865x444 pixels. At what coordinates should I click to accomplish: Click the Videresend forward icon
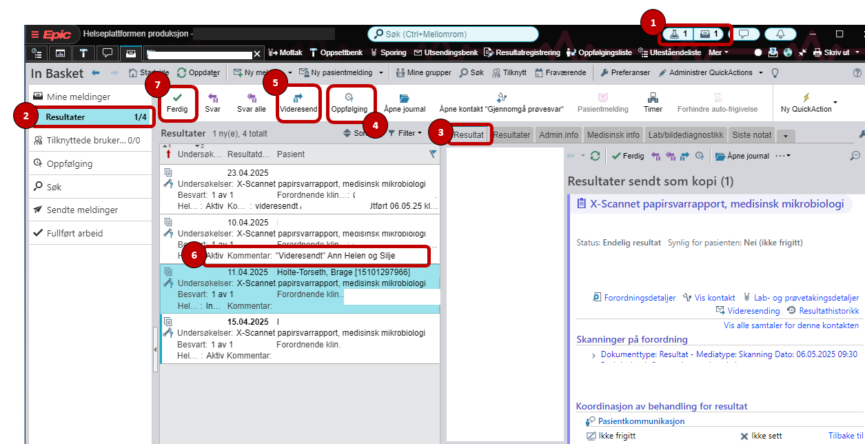(298, 99)
